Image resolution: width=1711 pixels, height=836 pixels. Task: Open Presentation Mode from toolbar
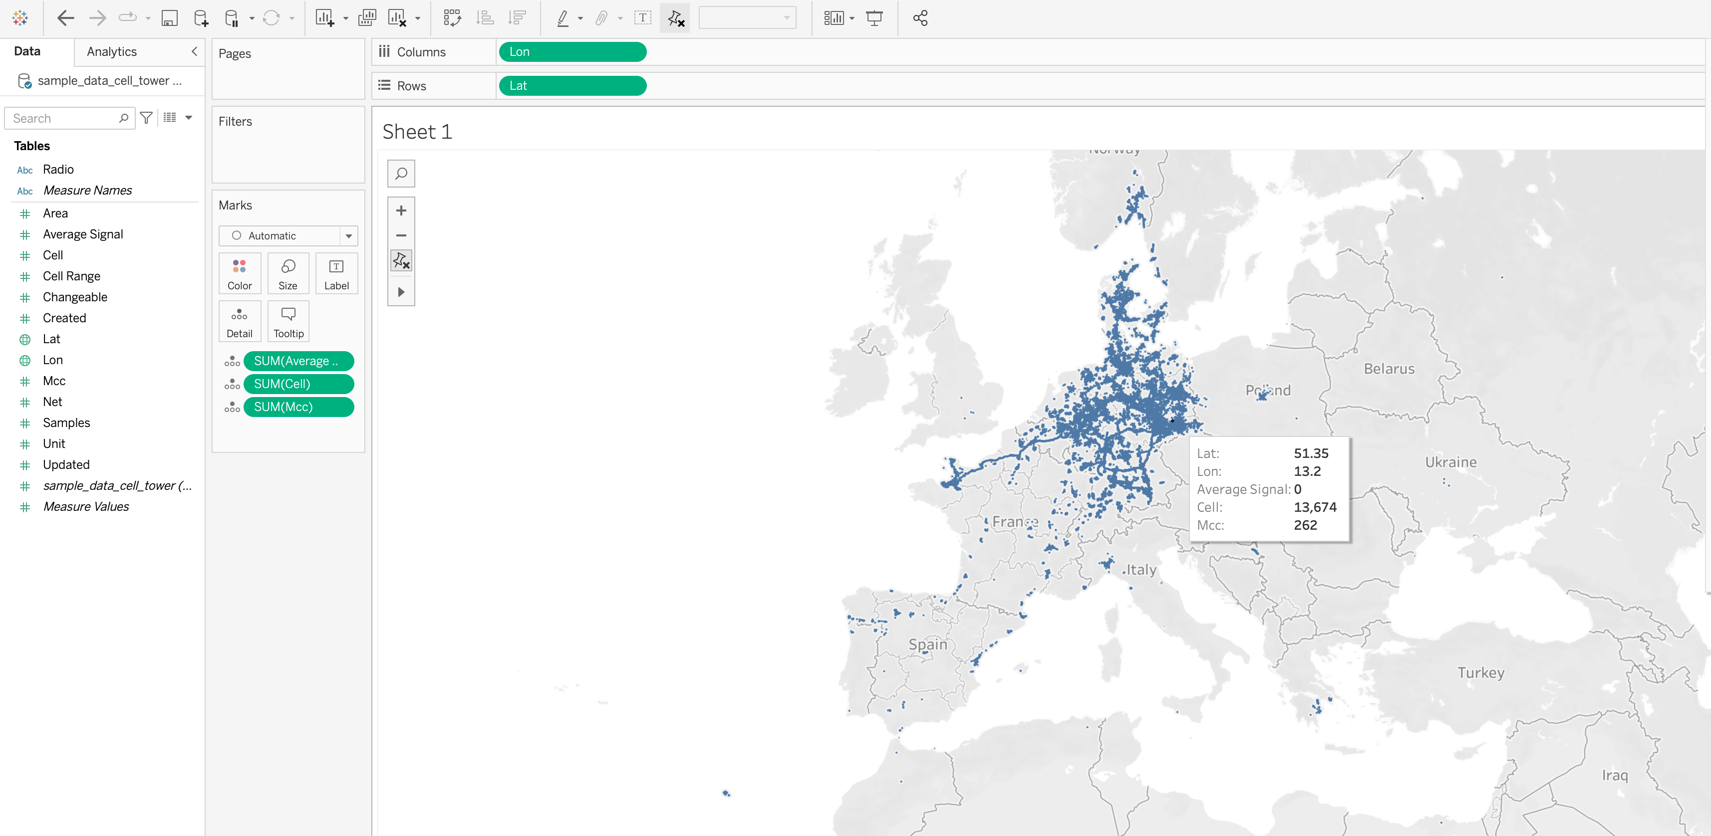tap(874, 18)
